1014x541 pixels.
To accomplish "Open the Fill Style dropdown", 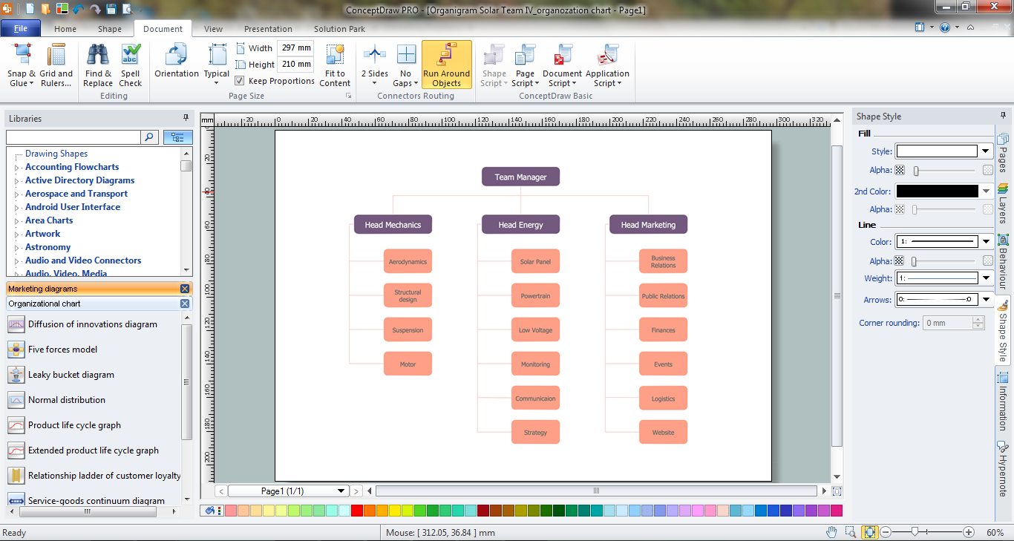I will point(986,151).
